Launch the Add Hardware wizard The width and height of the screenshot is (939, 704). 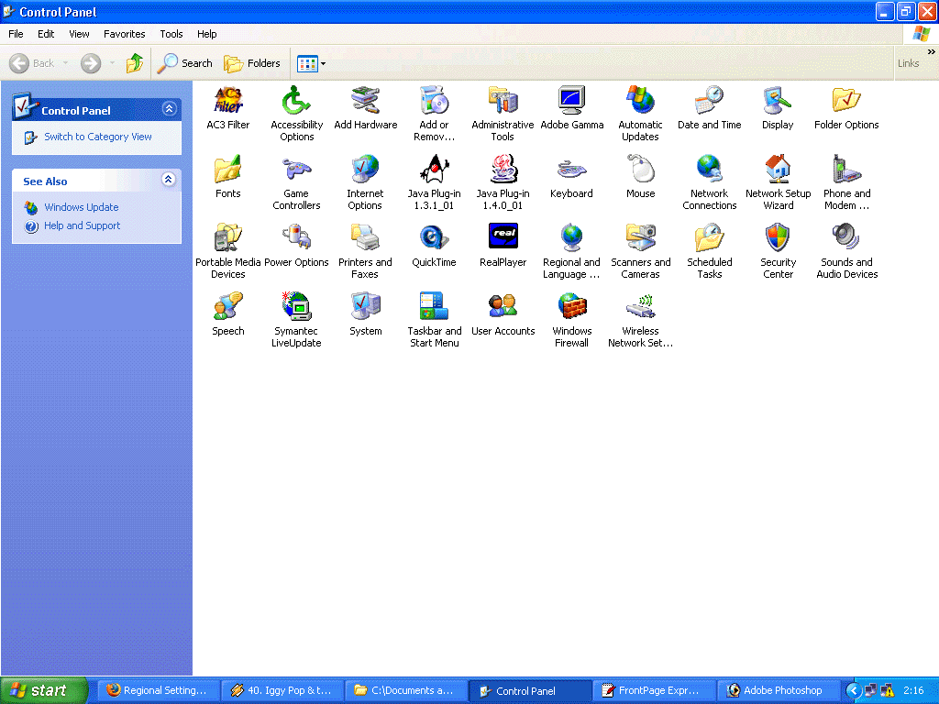[365, 108]
